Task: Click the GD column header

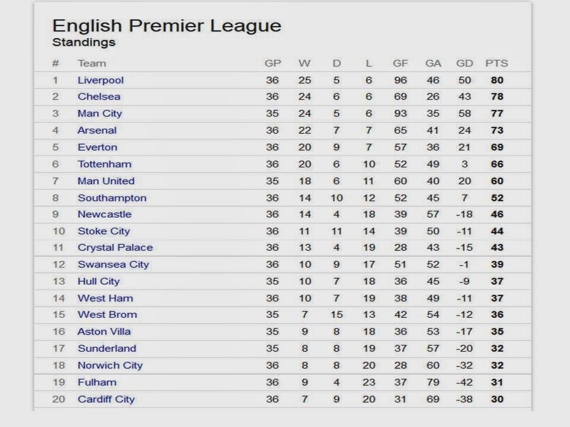Action: point(465,63)
